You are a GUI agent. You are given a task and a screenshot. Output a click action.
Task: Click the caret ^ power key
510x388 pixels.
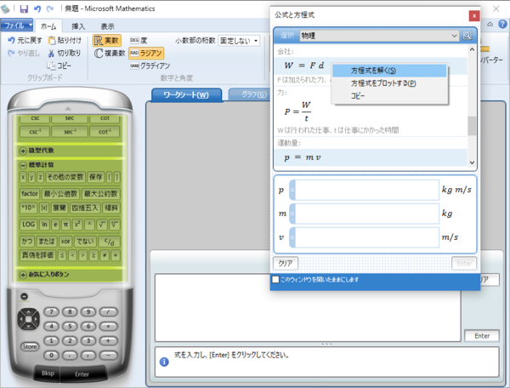pos(90,225)
